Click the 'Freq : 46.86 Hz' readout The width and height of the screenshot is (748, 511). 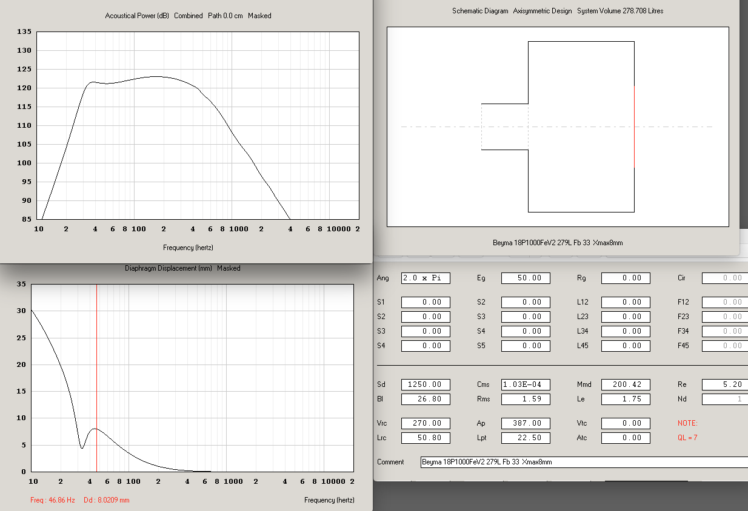tap(53, 500)
